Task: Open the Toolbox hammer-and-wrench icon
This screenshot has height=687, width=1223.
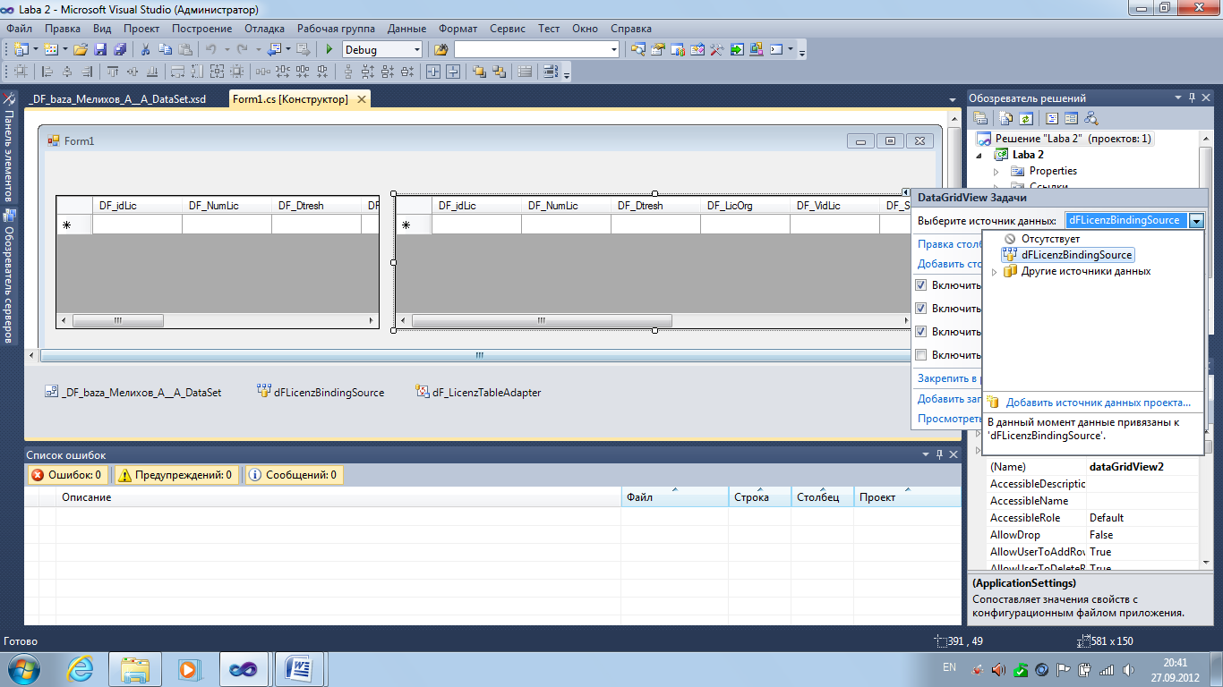Action: pyautogui.click(x=717, y=50)
